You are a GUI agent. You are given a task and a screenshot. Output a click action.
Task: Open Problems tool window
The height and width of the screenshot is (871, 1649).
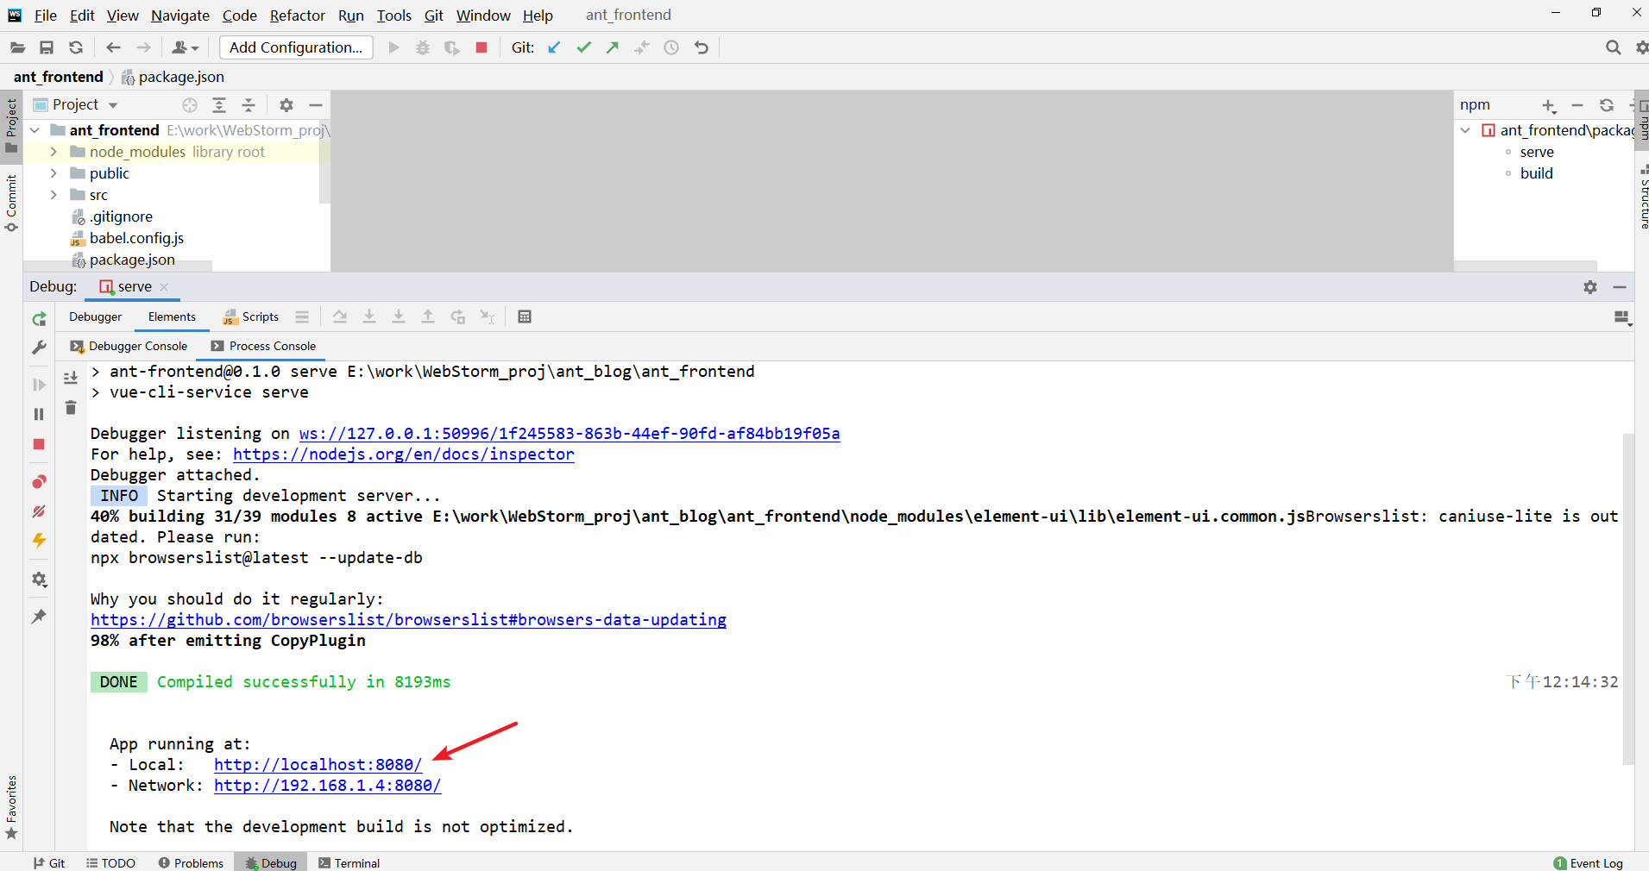point(191,863)
